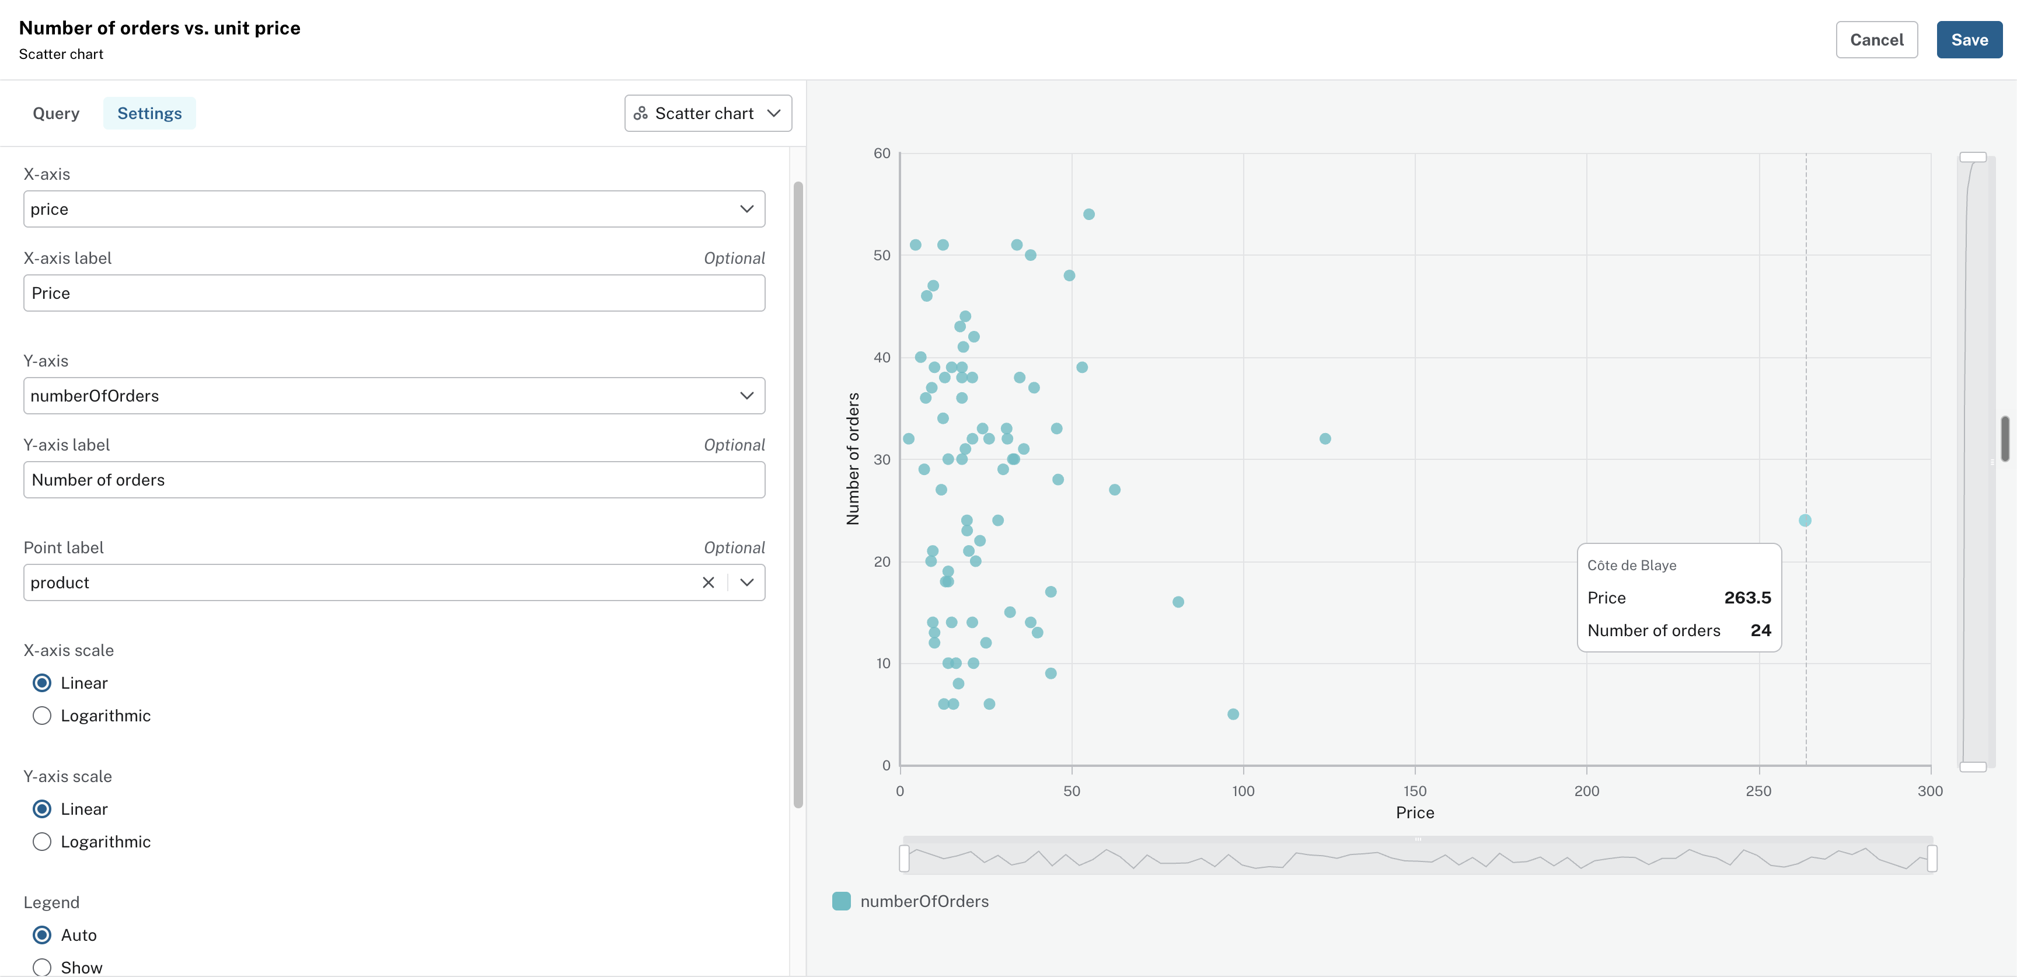Click the numberOfOrders legend color swatch
Viewport: 2017px width, 977px height.
click(842, 901)
